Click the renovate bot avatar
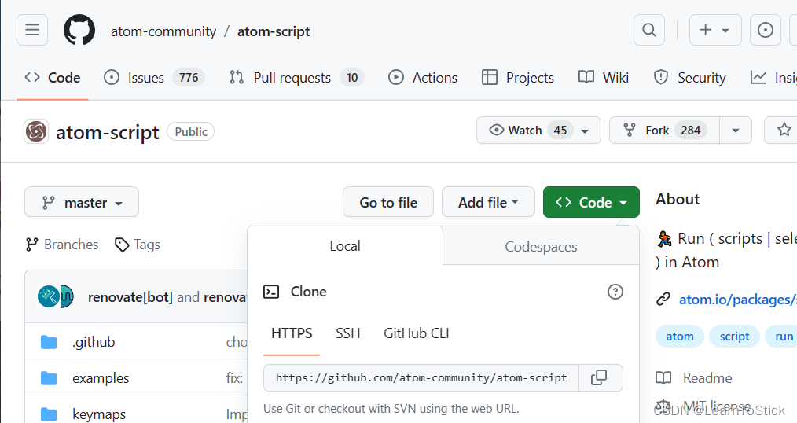 (49, 296)
